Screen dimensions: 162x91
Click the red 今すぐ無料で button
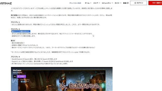155,3
